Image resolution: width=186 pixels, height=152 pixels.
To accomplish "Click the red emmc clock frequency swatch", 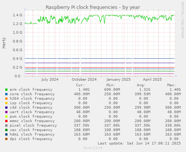I will point(6,121).
